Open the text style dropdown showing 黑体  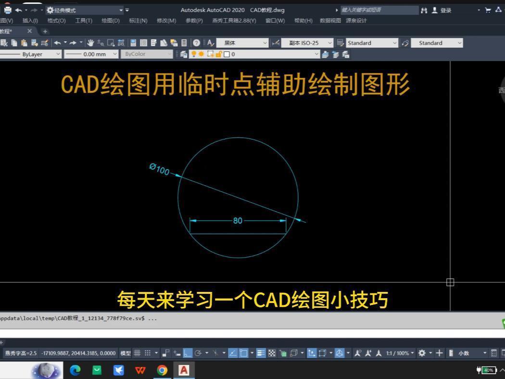click(x=243, y=43)
